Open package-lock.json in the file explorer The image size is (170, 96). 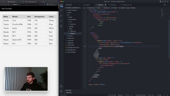click(73, 47)
